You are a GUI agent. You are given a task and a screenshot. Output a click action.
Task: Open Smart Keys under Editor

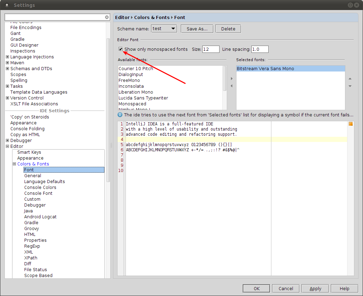29,152
